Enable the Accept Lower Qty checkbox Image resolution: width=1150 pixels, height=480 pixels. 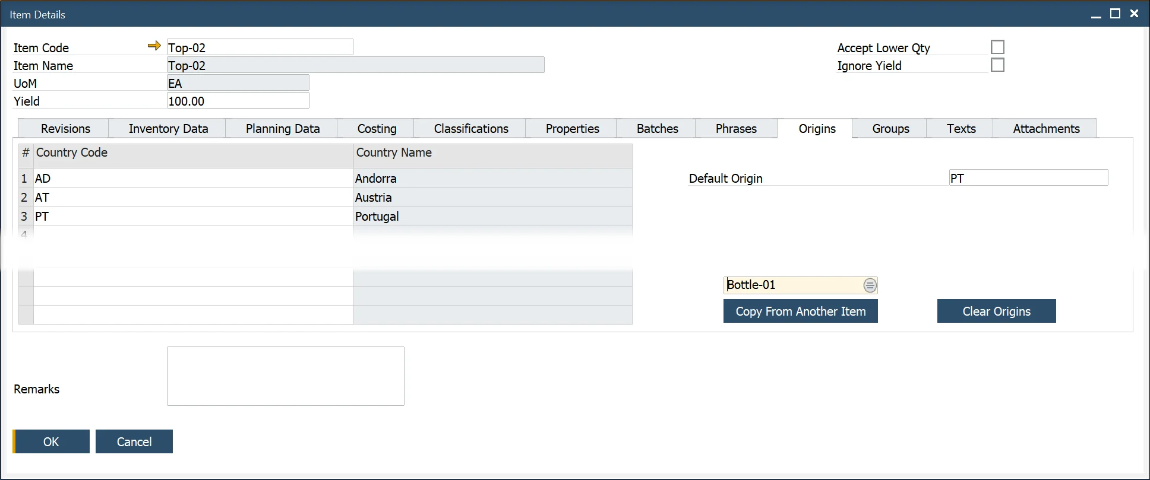point(997,47)
